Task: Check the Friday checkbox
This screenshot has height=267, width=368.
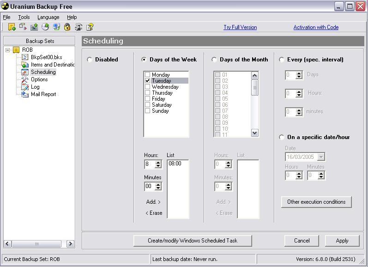Action: click(x=147, y=99)
